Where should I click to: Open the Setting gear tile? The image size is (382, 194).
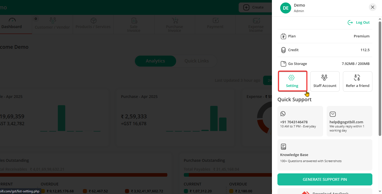click(x=292, y=81)
